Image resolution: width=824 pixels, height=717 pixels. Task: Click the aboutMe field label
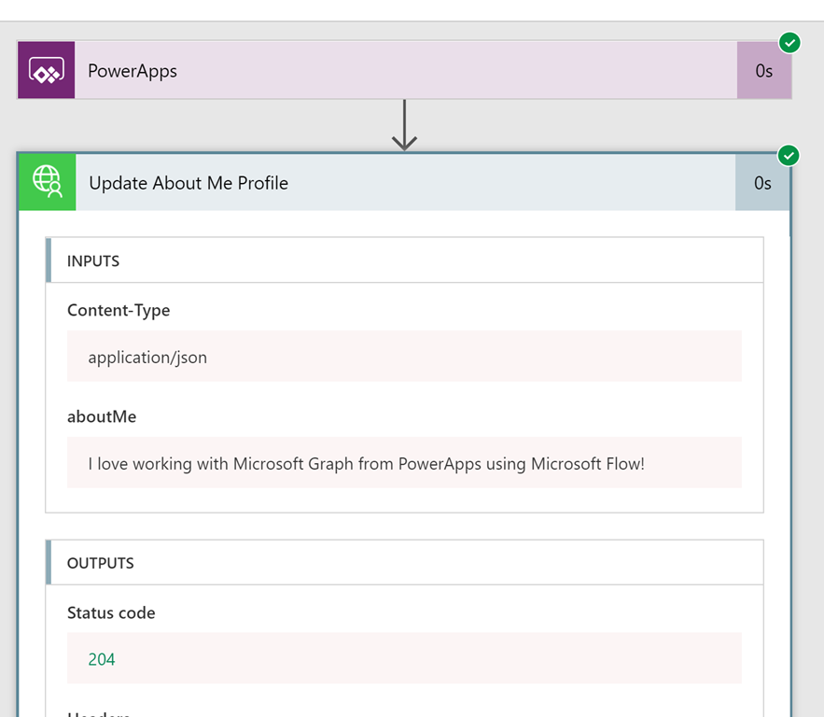click(102, 416)
